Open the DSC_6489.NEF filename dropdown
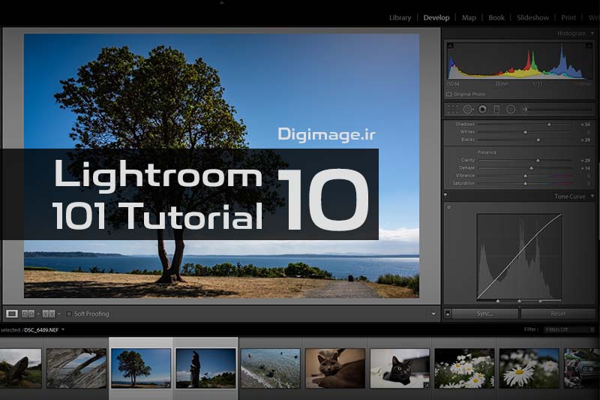 (63, 329)
